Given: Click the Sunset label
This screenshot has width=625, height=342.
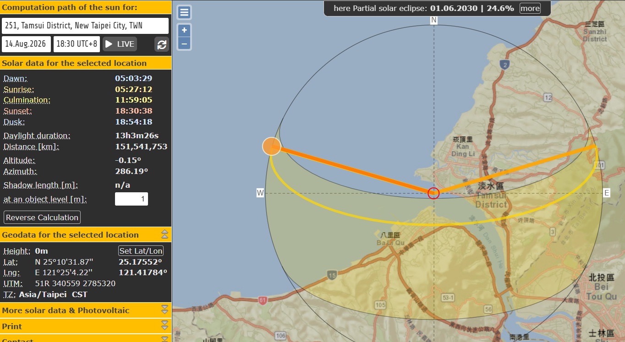Looking at the screenshot, I should pos(18,111).
